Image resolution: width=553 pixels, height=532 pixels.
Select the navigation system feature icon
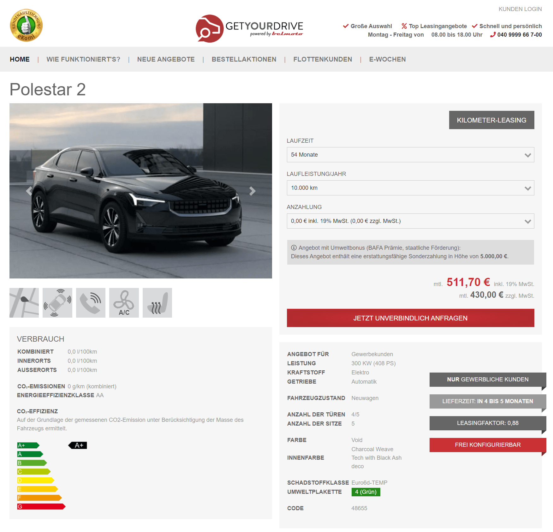point(24,303)
